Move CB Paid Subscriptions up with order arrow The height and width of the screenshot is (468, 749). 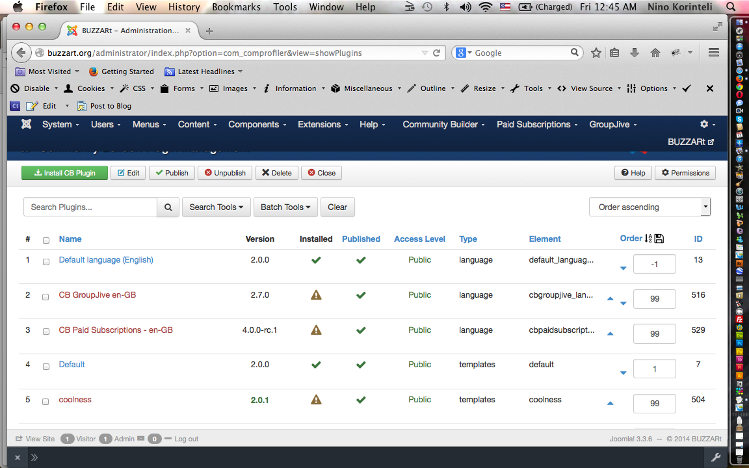610,333
